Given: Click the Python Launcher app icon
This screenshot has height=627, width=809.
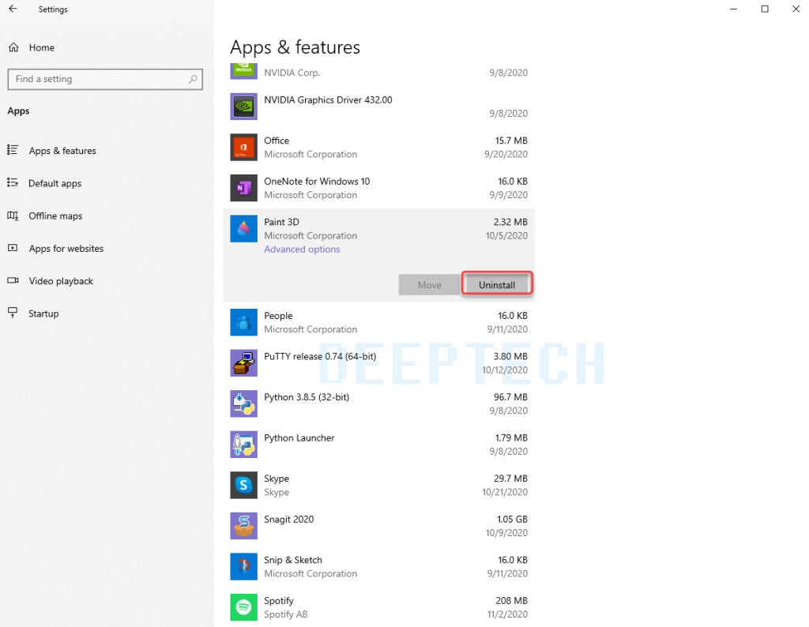Looking at the screenshot, I should (x=243, y=445).
